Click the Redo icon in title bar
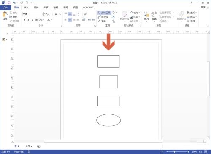The height and width of the screenshot is (154, 211). 22,3
